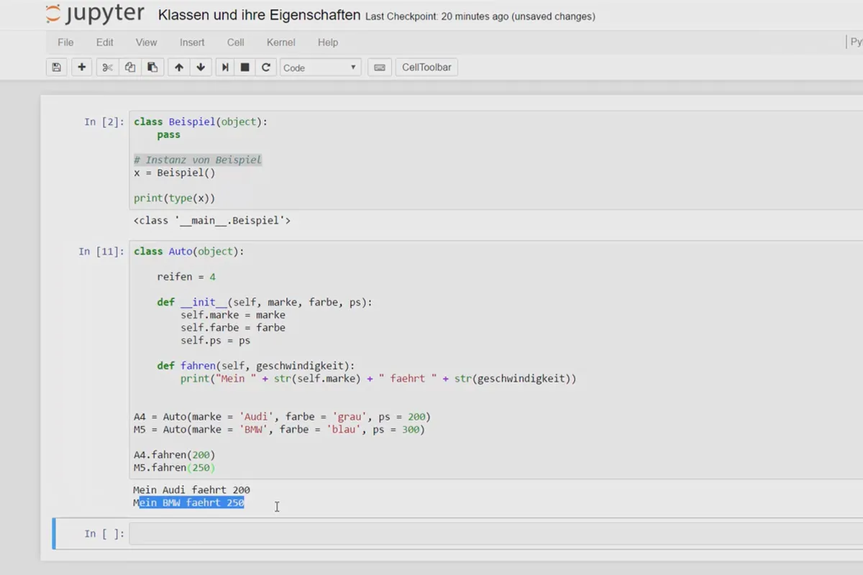This screenshot has height=575, width=863.
Task: Click the print("Mein " + str... line
Action: [378, 379]
